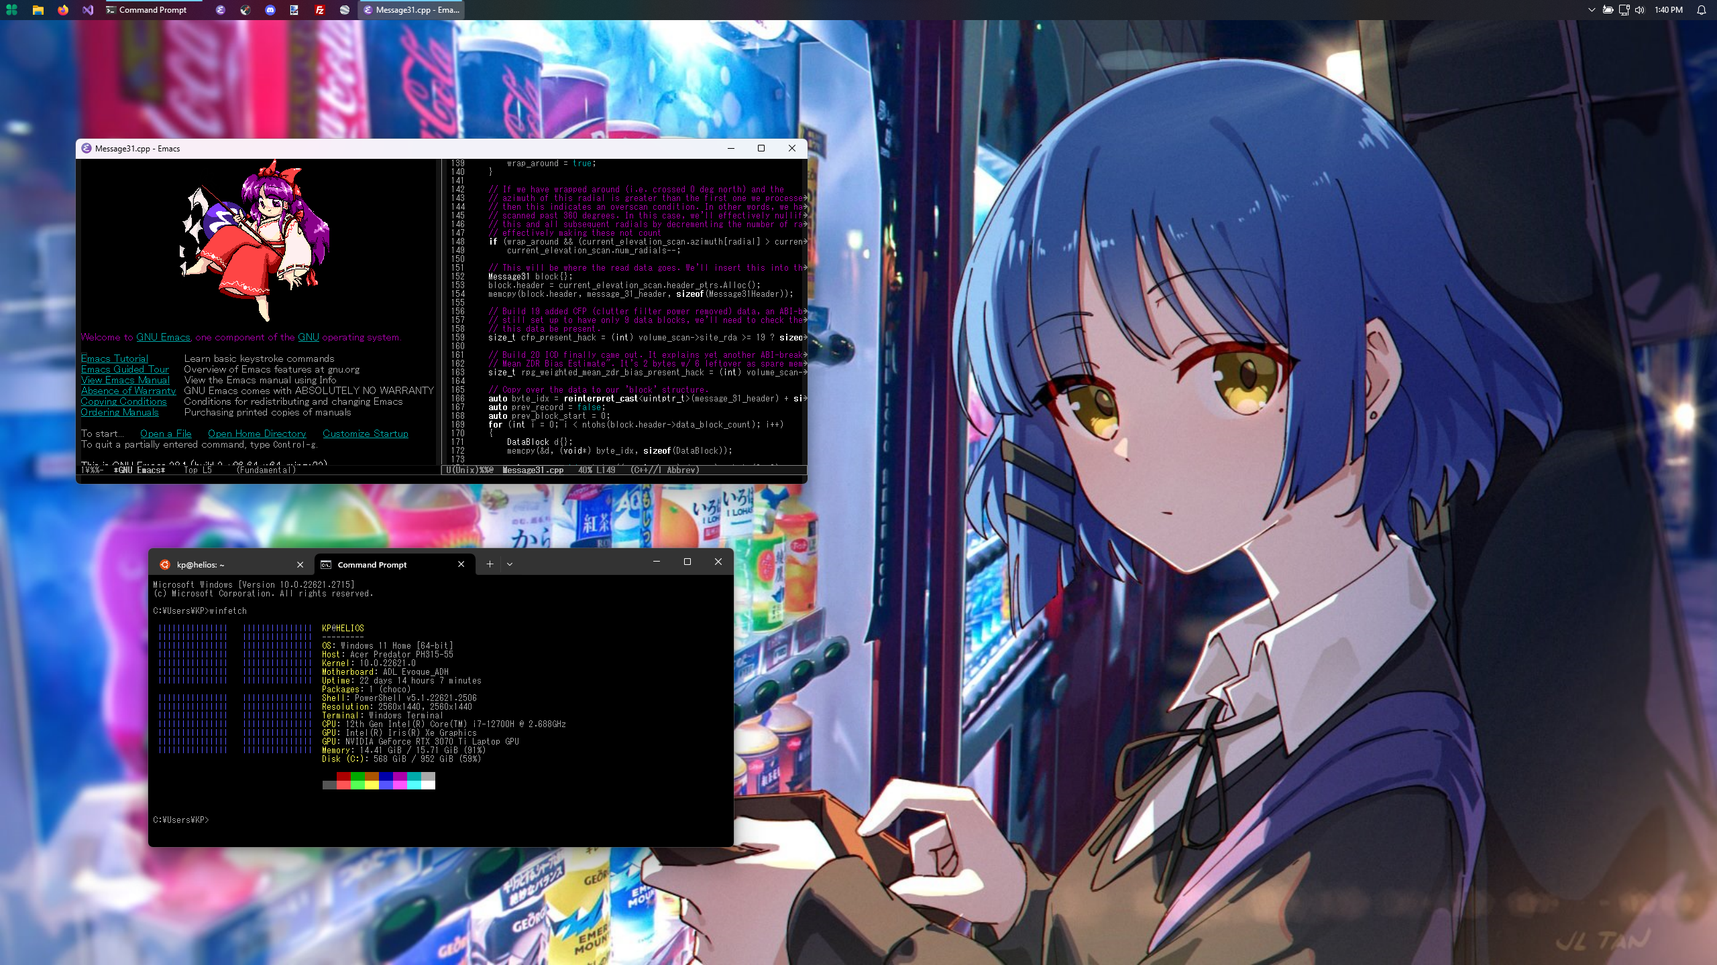This screenshot has width=1717, height=965.
Task: Launch Firefox from the taskbar
Action: [63, 10]
